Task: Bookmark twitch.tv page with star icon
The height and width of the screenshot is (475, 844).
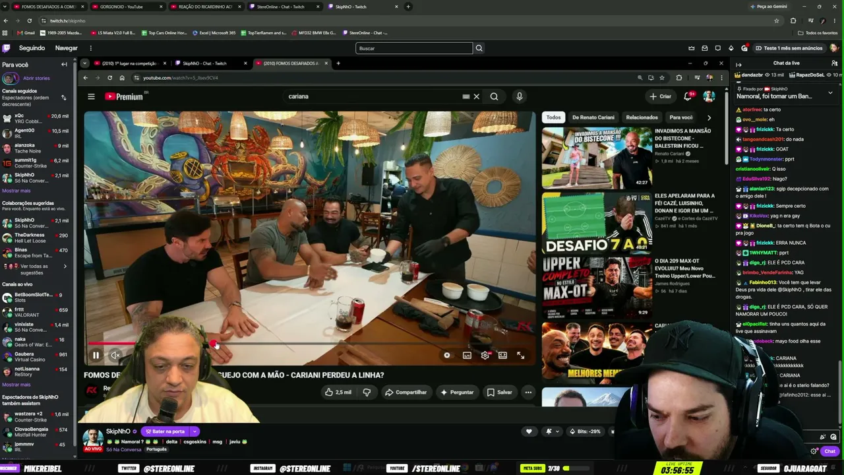Action: point(777,20)
